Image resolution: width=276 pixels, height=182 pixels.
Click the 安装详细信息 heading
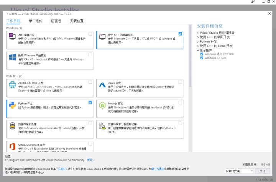210,26
